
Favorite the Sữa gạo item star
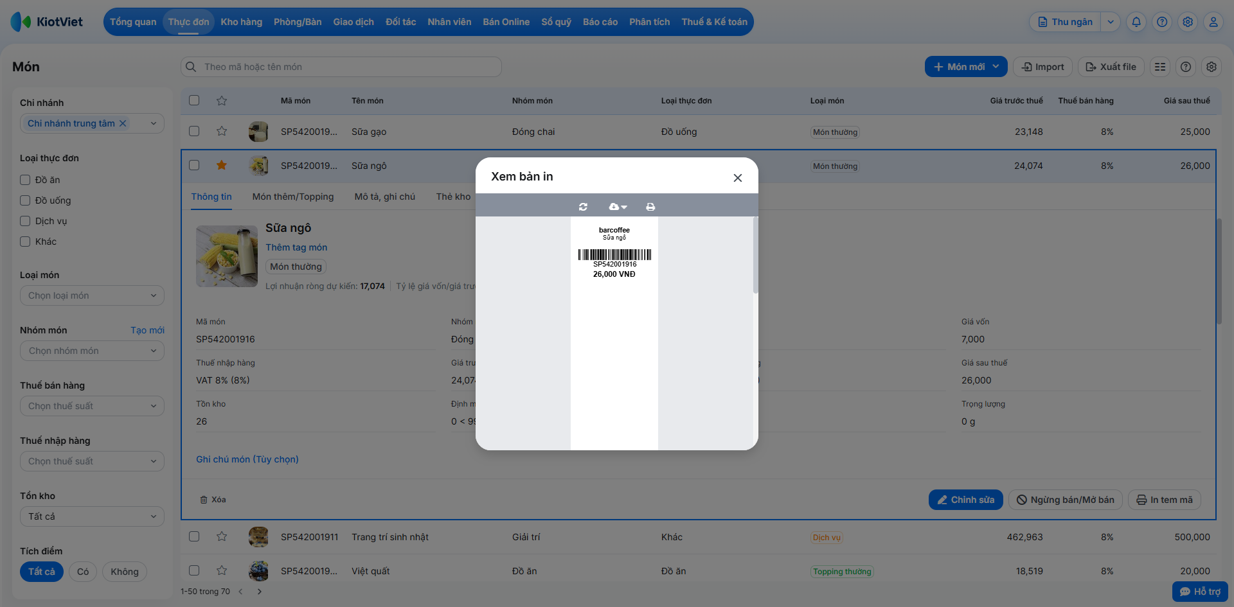pyautogui.click(x=222, y=131)
